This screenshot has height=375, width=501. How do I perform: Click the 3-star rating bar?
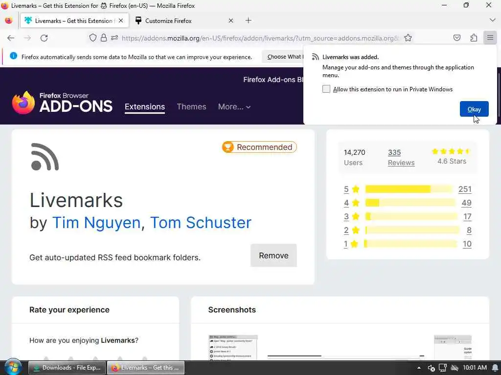411,216
